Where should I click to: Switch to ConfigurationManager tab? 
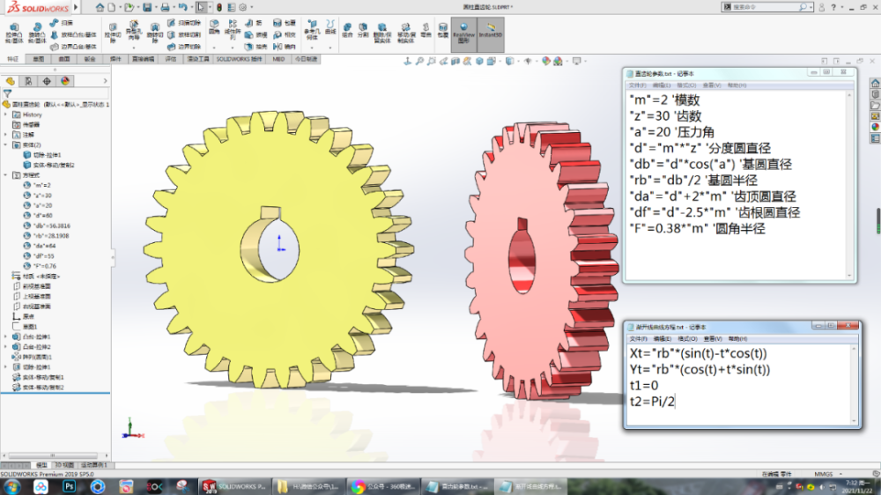[x=47, y=81]
